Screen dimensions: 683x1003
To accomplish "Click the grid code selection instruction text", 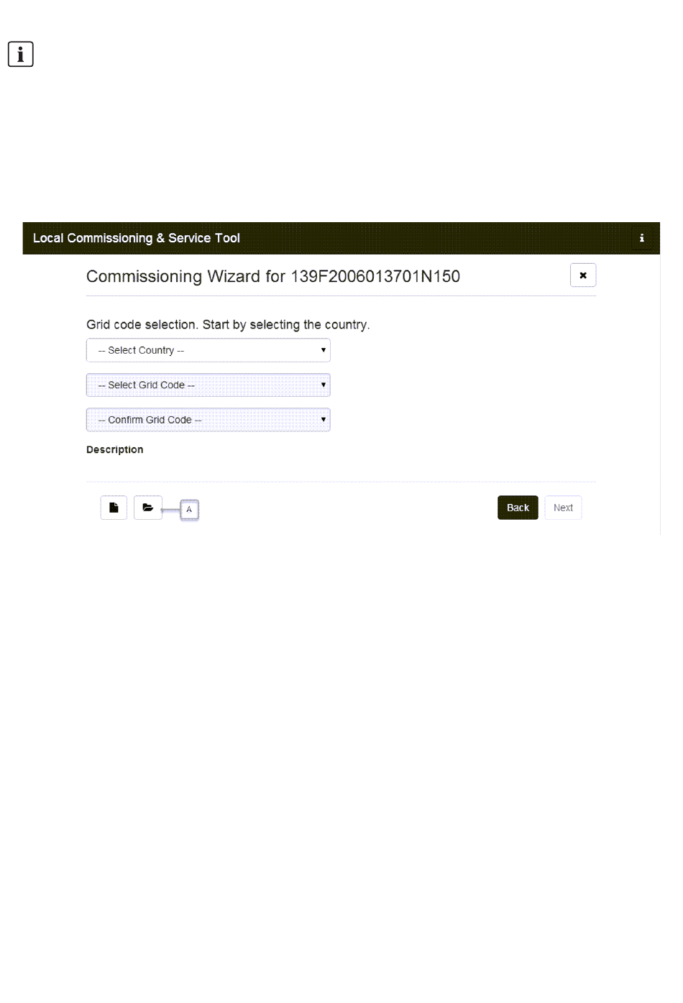I will point(228,325).
